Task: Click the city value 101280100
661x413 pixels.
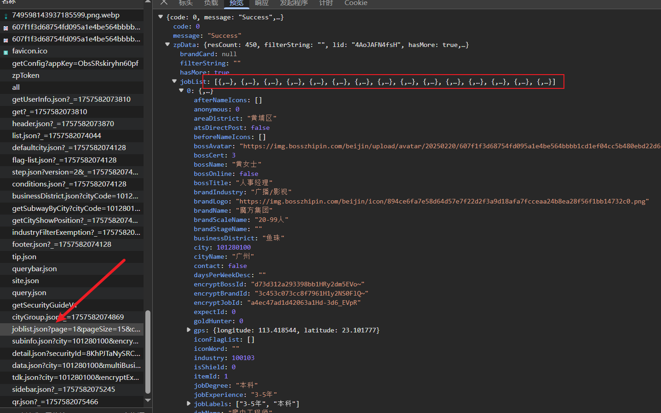Action: click(x=234, y=247)
